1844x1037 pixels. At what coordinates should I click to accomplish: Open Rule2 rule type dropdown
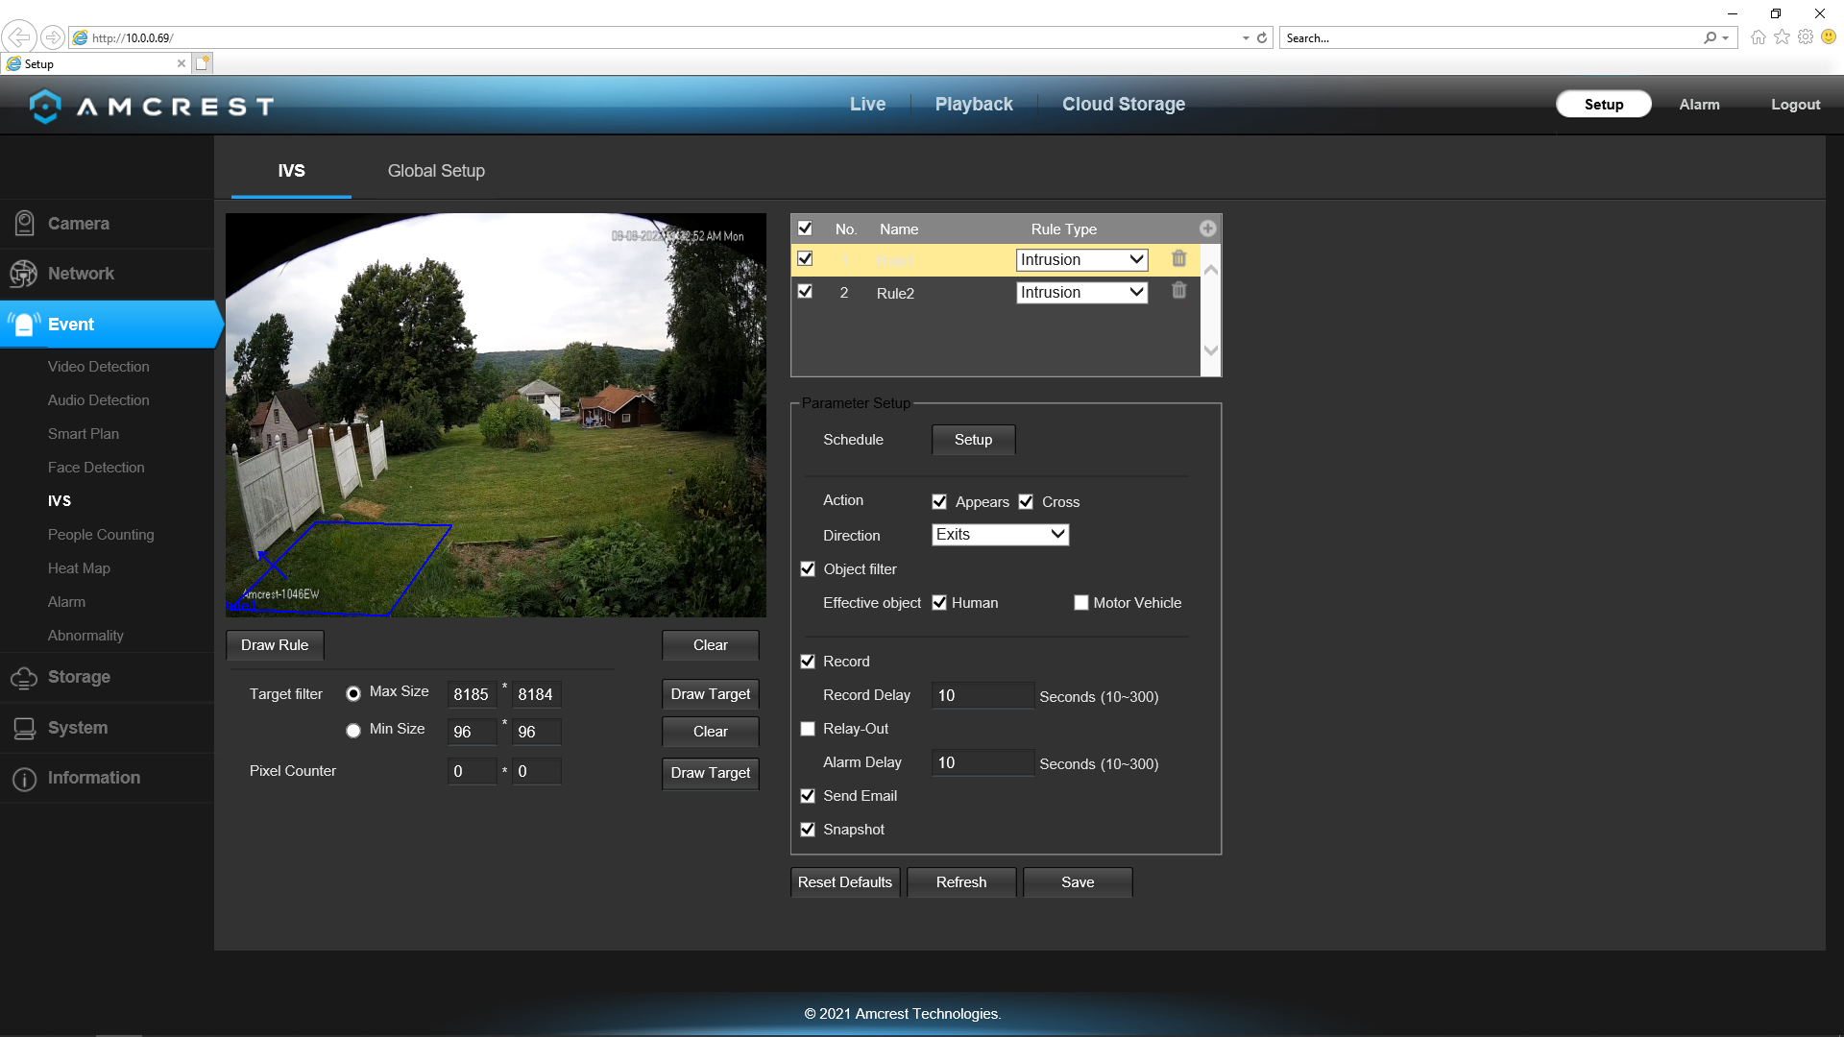(x=1081, y=293)
